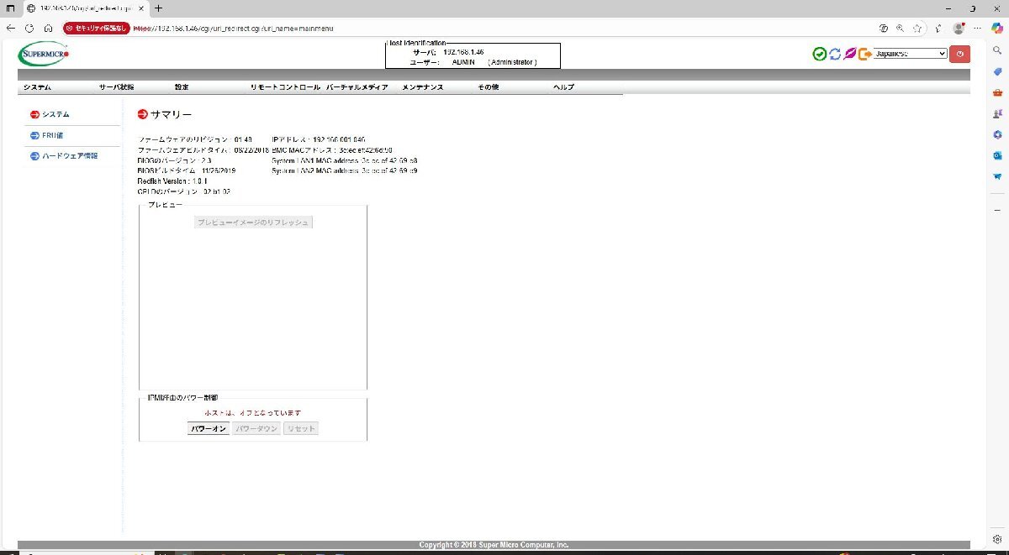The width and height of the screenshot is (1009, 555).
Task: Click the greyed パワーダウン button
Action: click(x=256, y=428)
